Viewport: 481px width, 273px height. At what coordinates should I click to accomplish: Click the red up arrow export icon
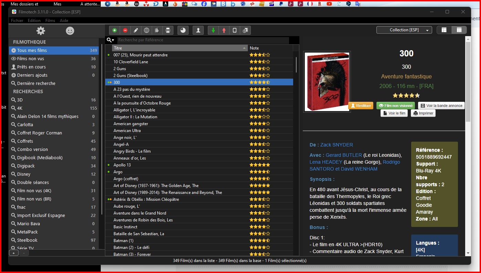(x=224, y=30)
